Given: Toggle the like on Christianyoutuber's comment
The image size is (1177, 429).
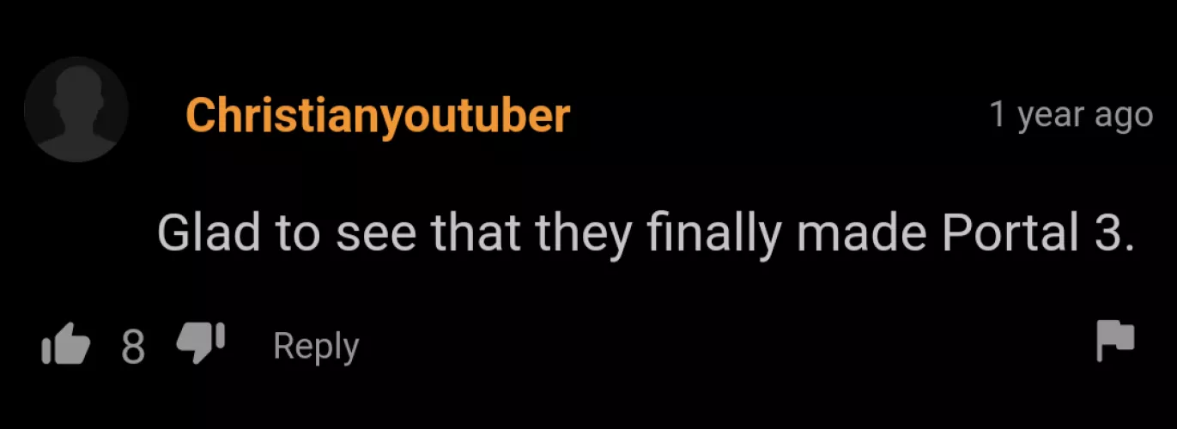Looking at the screenshot, I should [x=65, y=346].
